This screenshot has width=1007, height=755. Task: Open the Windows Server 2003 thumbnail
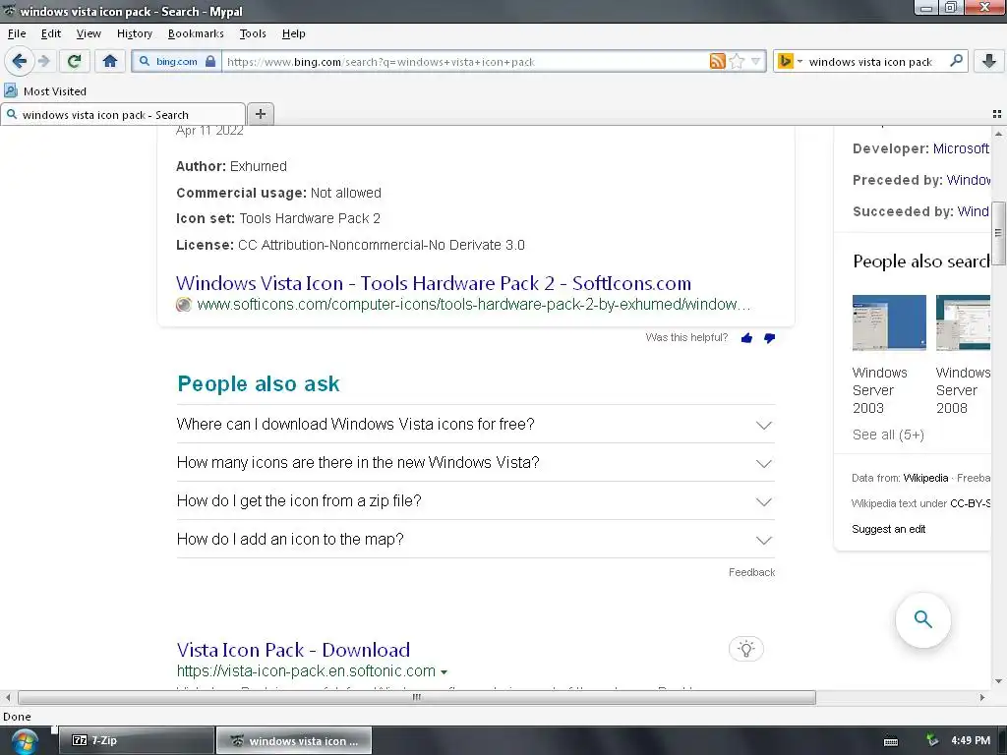[889, 322]
